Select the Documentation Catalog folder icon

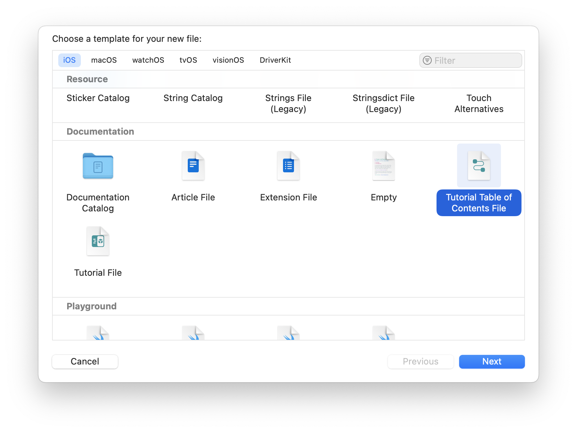click(98, 166)
